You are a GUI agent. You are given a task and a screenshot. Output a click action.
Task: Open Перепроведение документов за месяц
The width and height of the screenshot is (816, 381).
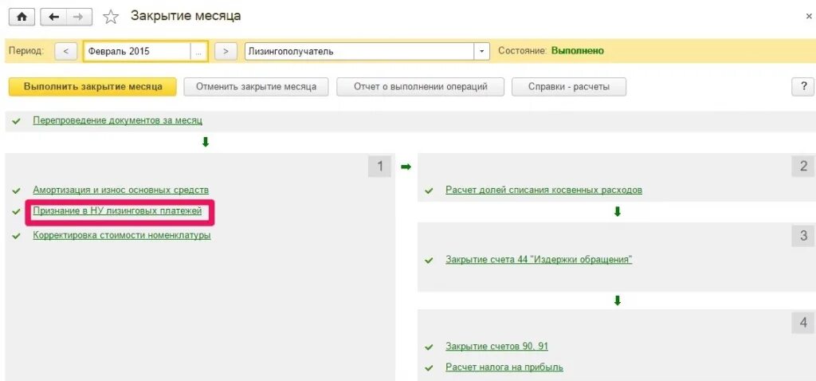point(118,120)
